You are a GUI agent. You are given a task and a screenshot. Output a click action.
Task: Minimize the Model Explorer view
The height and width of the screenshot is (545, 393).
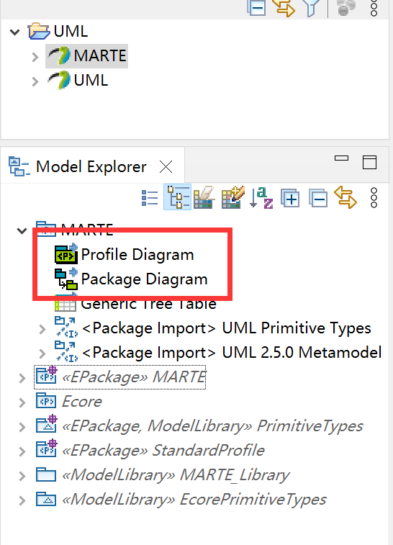[341, 158]
